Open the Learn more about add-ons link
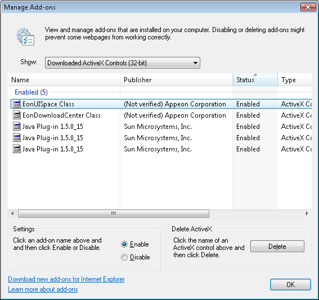 pos(43,289)
